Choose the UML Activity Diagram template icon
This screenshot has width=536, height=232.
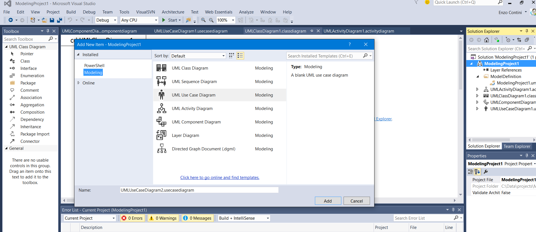click(x=162, y=108)
